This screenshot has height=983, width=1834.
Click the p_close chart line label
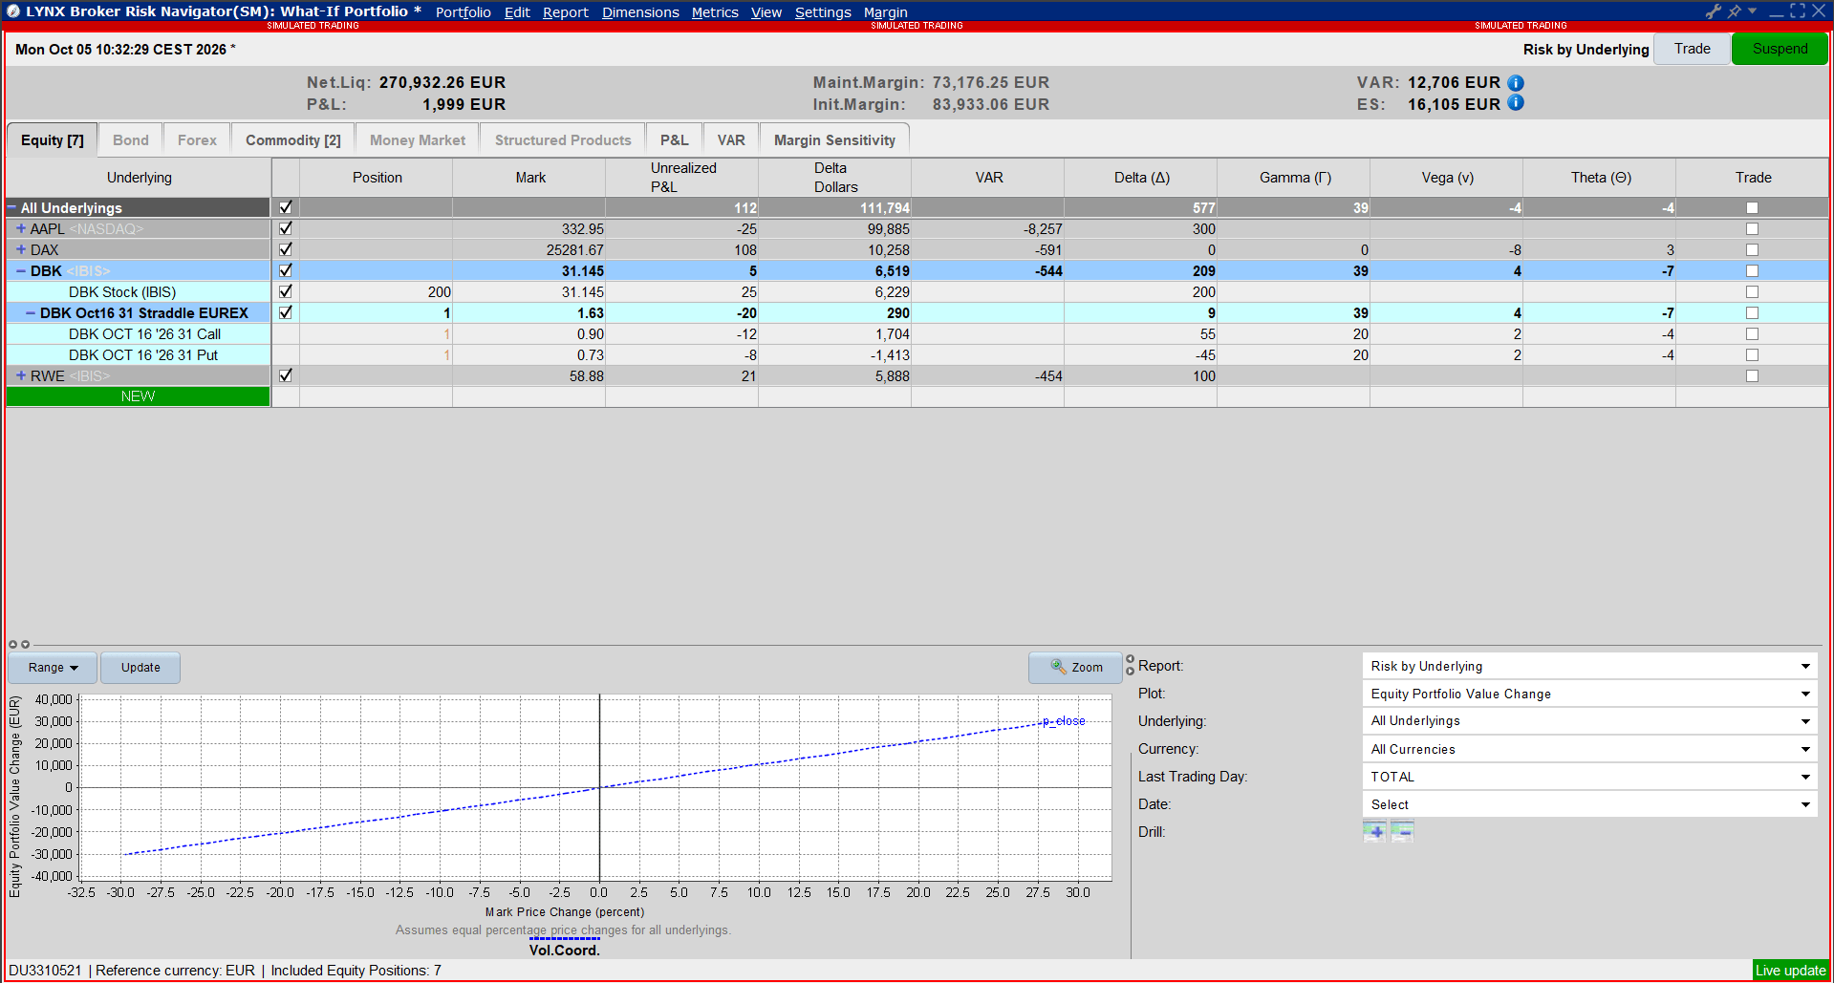[1064, 721]
